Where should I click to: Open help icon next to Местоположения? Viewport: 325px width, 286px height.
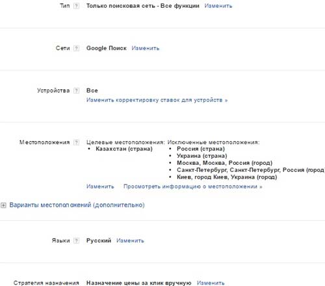(76, 142)
